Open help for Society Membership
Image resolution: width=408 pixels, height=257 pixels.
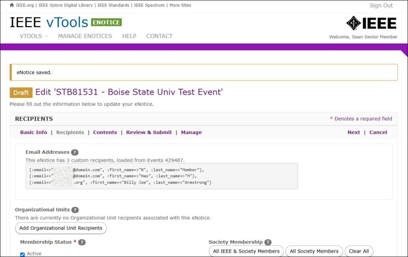tap(268, 242)
